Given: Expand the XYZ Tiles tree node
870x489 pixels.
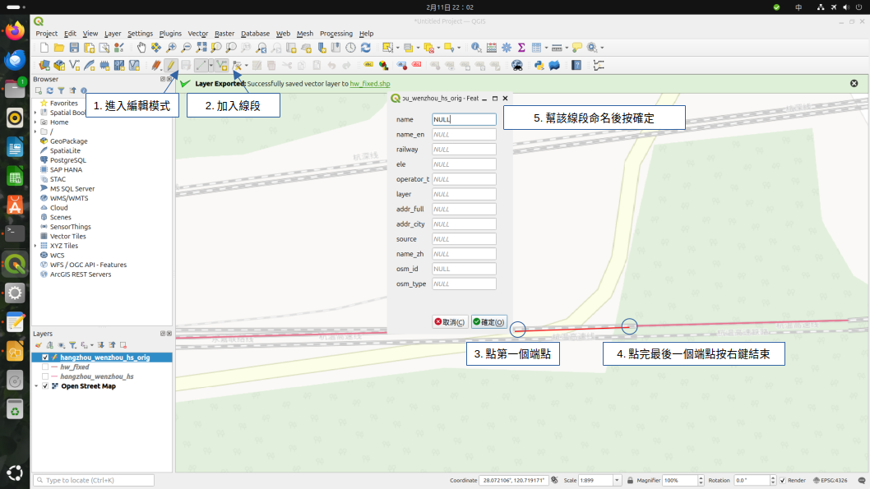Looking at the screenshot, I should (x=36, y=246).
